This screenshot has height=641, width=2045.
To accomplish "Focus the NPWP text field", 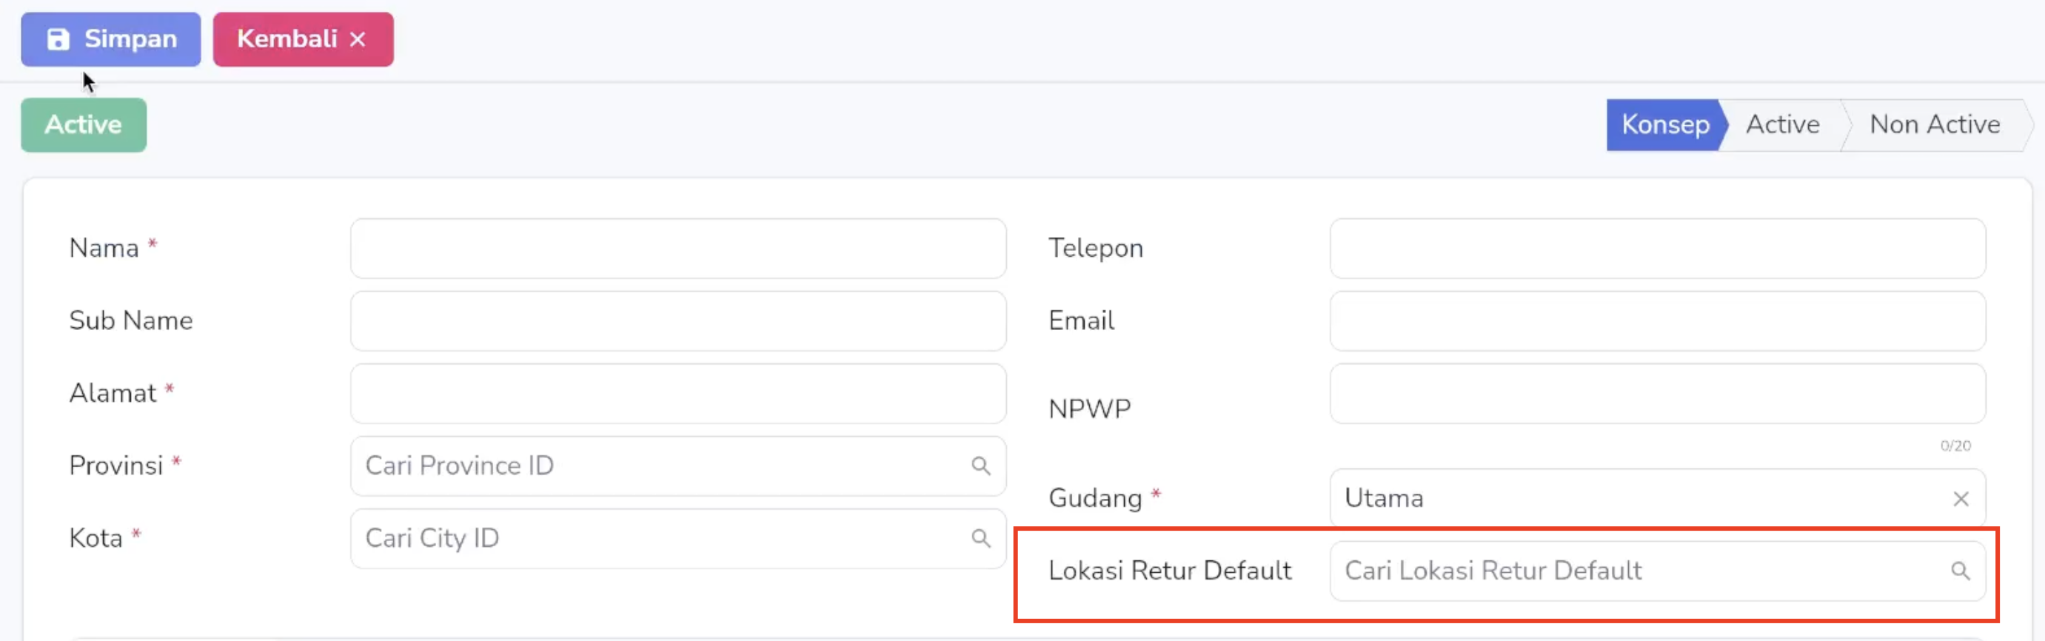I will point(1658,394).
